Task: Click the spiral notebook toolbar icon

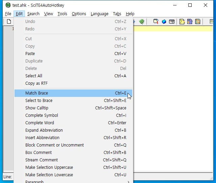Action: pos(197,22)
